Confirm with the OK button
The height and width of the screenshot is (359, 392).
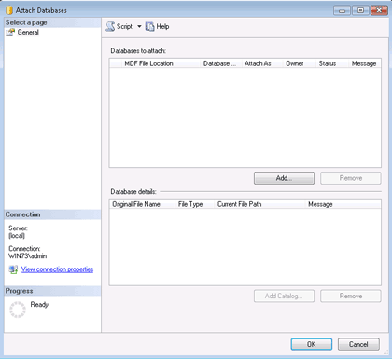312,344
